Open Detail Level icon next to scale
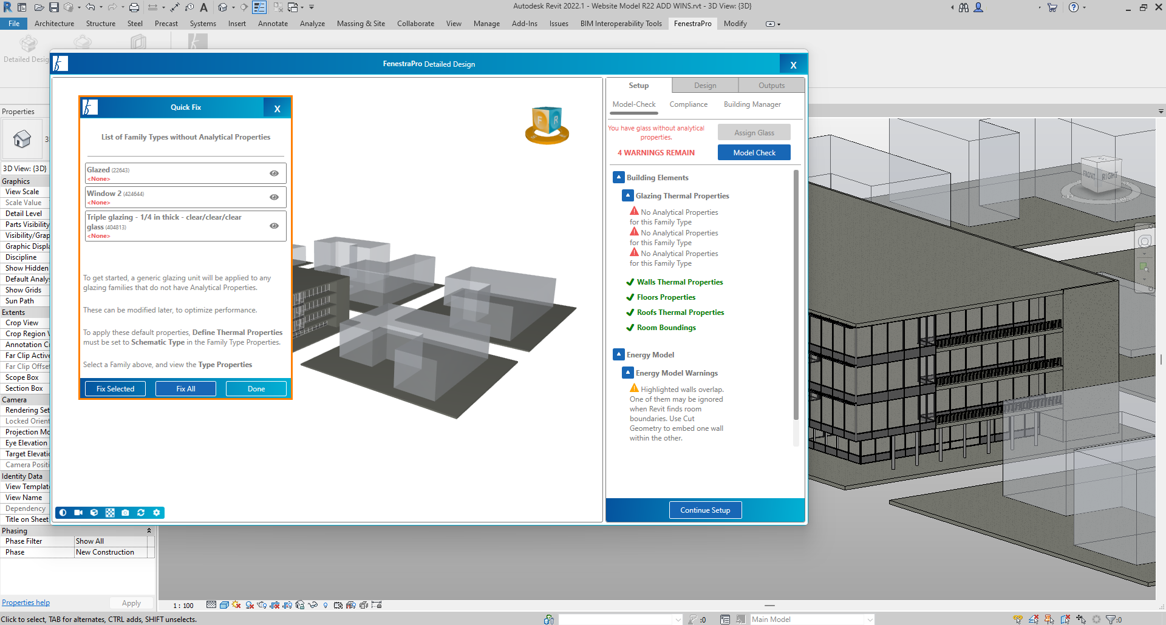This screenshot has height=625, width=1166. [211, 605]
